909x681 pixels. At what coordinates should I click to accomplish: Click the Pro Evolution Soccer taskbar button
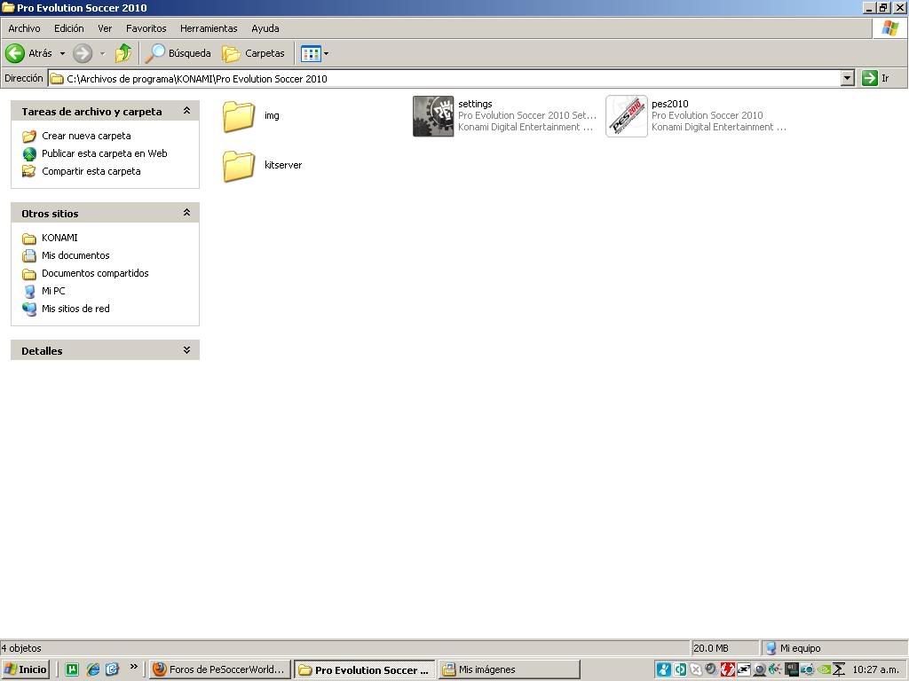364,669
